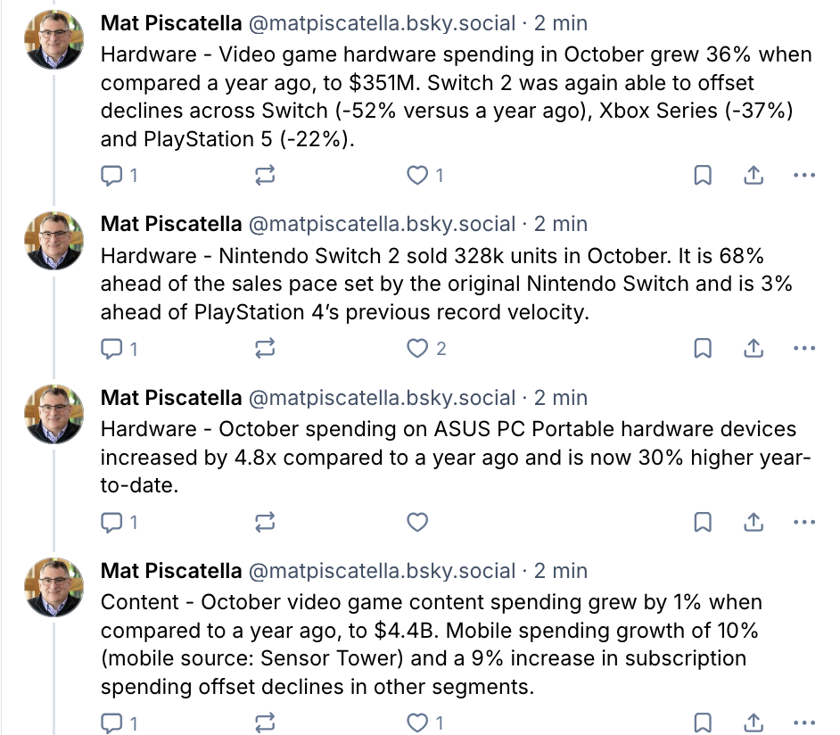Save the Switch 2 328k units post
Viewport: 840px width, 735px height.
703,349
